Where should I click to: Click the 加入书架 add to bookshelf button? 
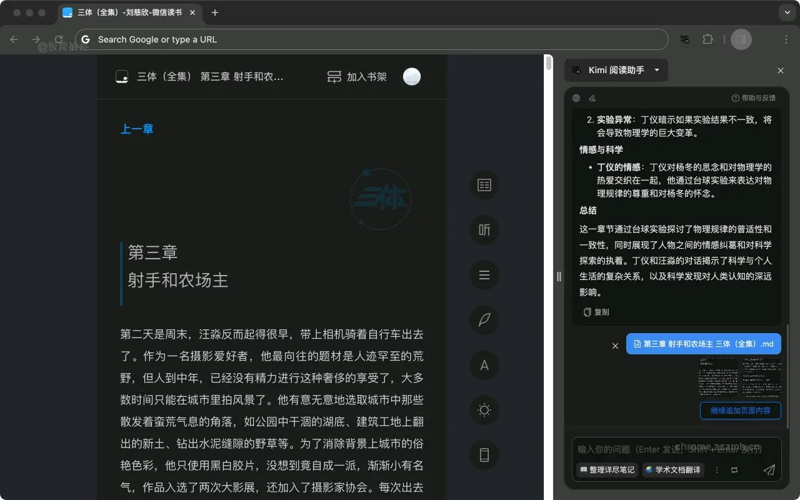click(356, 76)
